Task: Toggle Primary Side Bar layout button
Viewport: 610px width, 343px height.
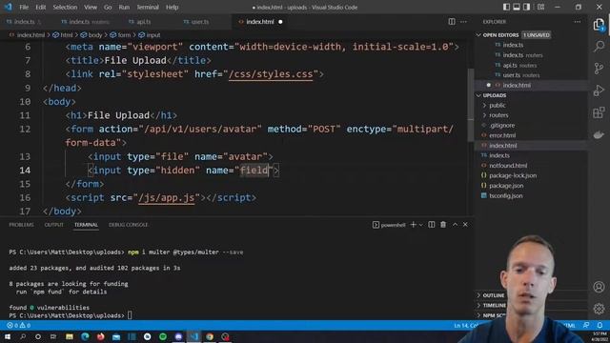Action: (506, 7)
